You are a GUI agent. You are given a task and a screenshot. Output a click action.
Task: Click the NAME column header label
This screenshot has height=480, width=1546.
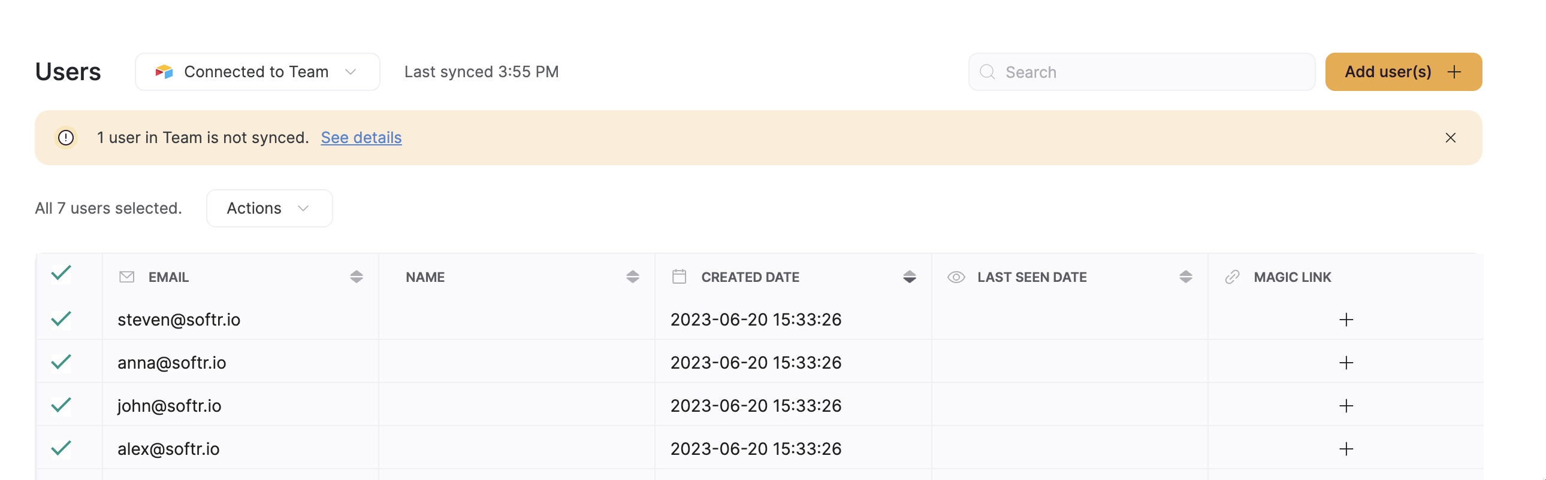pyautogui.click(x=425, y=278)
